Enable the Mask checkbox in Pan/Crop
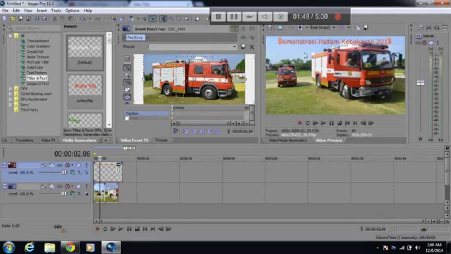 click(127, 119)
